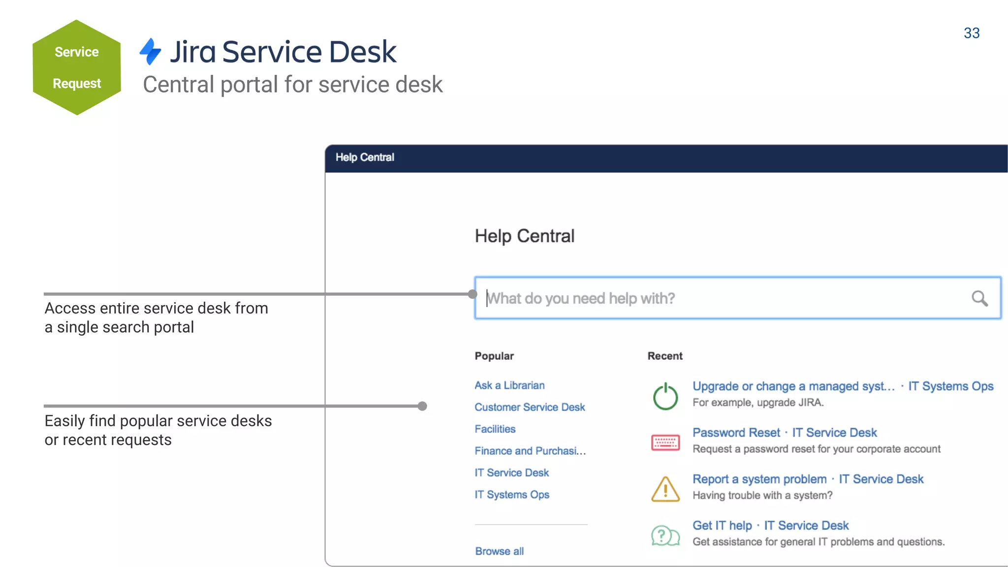Image resolution: width=1008 pixels, height=567 pixels.
Task: Open the Password Reset request link
Action: click(x=736, y=433)
